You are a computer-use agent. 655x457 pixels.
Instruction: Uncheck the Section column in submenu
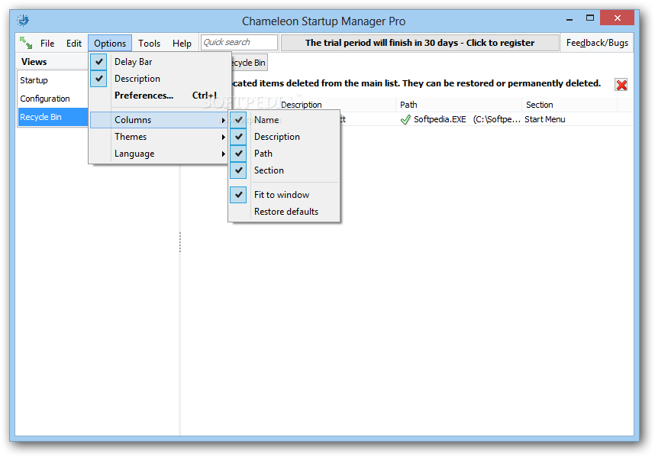click(x=238, y=170)
